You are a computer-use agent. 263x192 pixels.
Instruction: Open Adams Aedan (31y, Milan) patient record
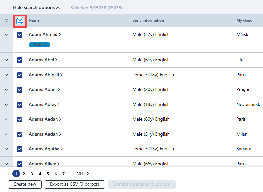(x=45, y=134)
